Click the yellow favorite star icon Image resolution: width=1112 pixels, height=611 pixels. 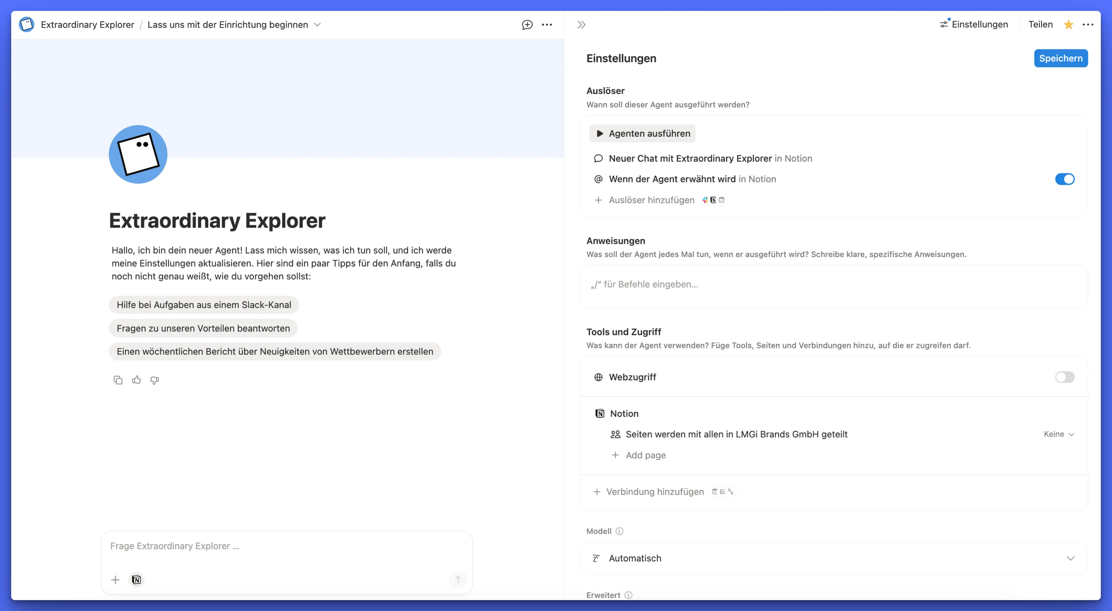1068,25
